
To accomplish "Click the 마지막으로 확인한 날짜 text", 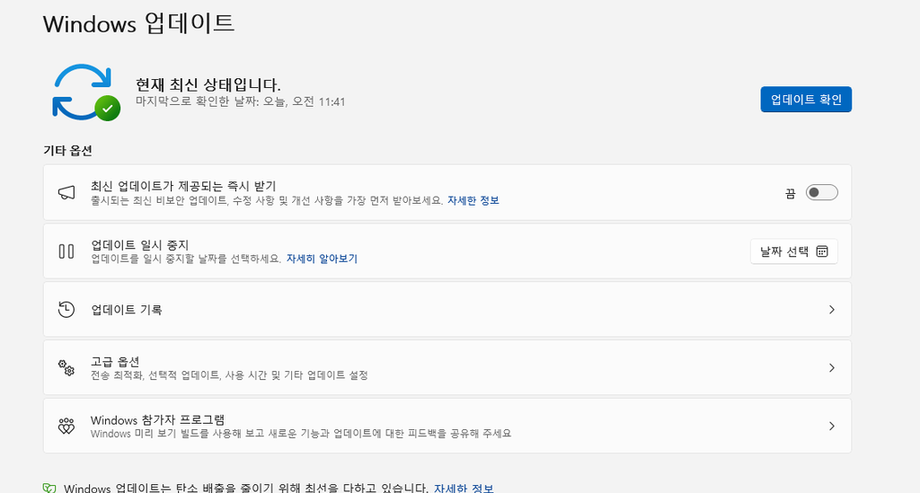I will pos(240,102).
